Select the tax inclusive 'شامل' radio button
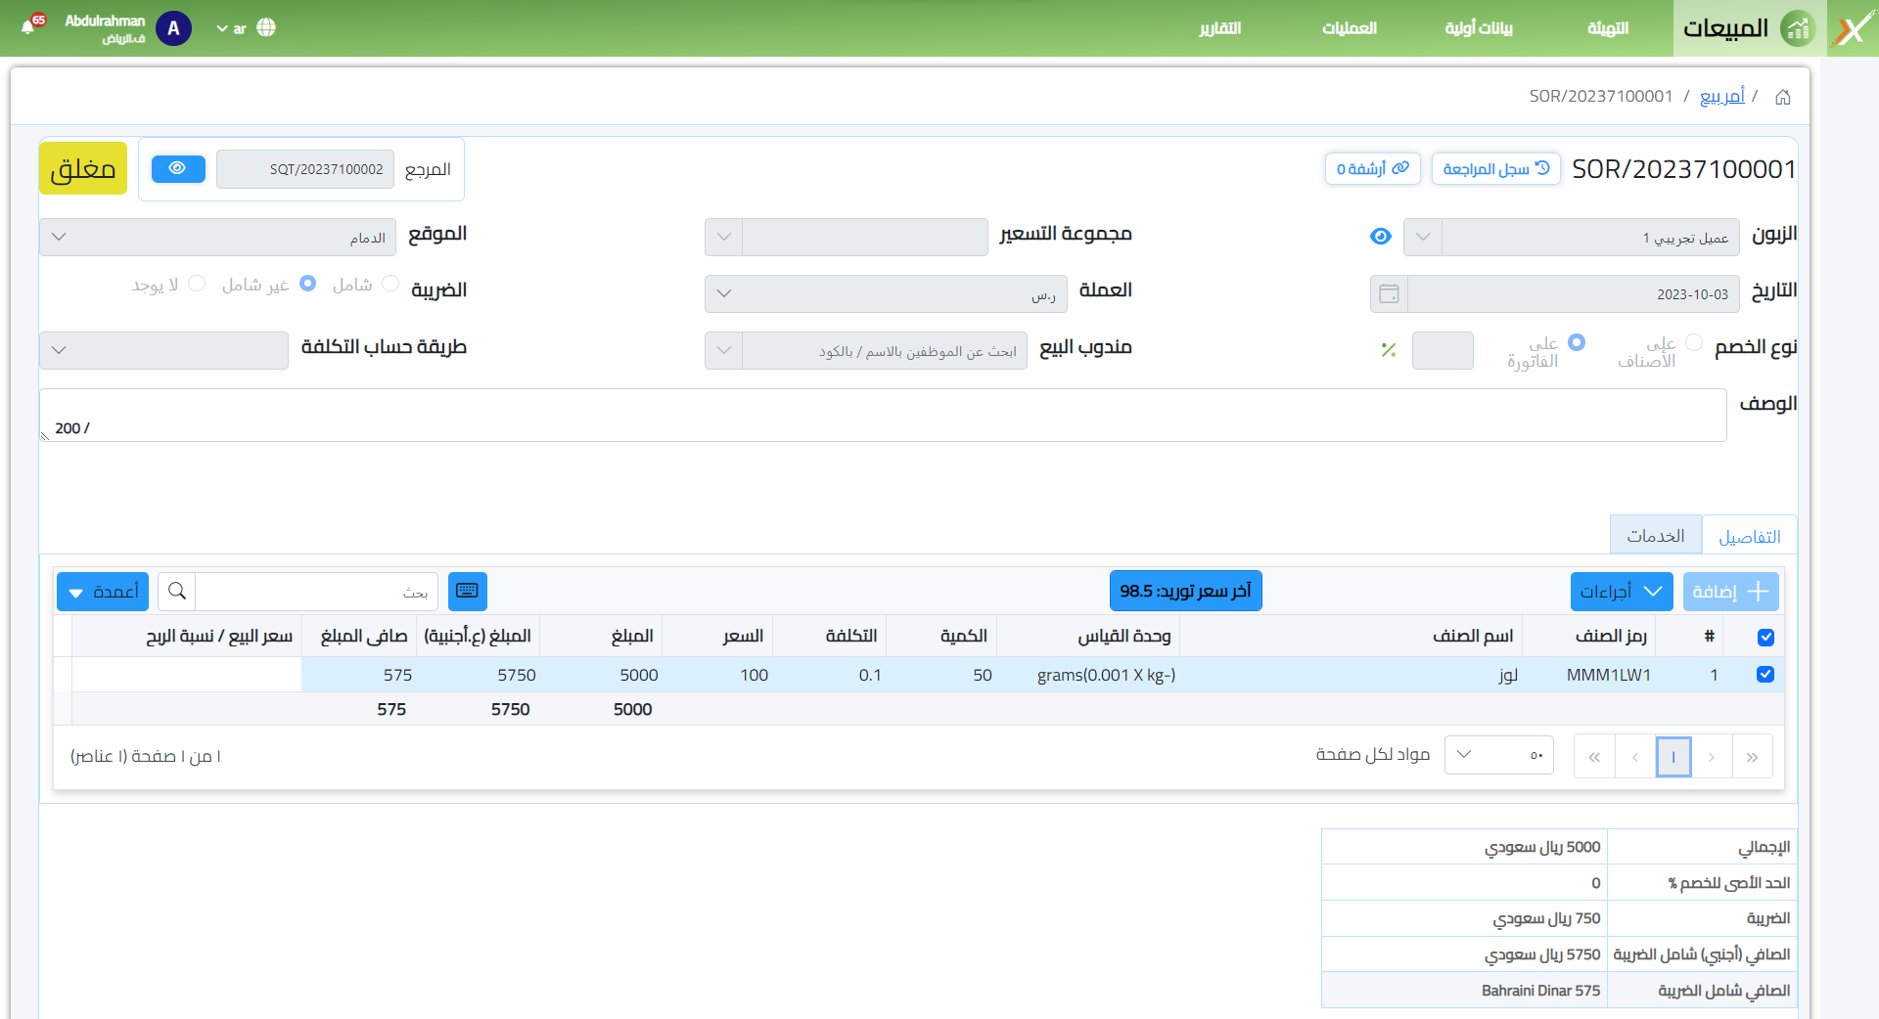1879x1019 pixels. tap(390, 284)
